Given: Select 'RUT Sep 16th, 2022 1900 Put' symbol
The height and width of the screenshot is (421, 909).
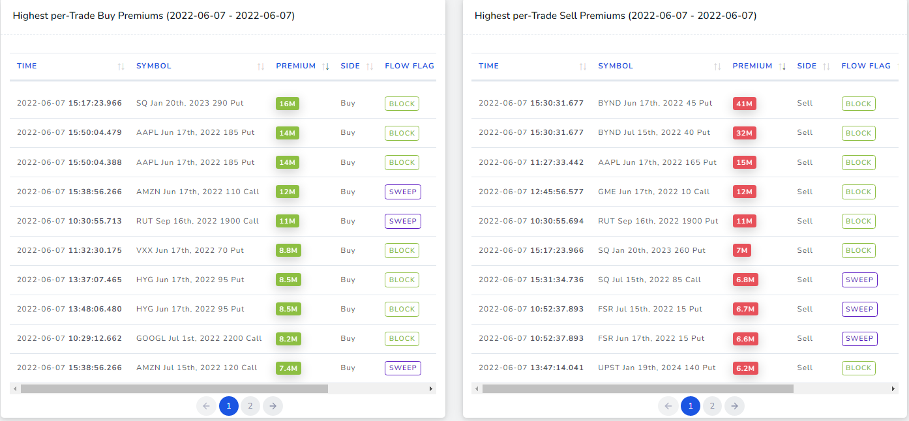Looking at the screenshot, I should click(x=658, y=221).
